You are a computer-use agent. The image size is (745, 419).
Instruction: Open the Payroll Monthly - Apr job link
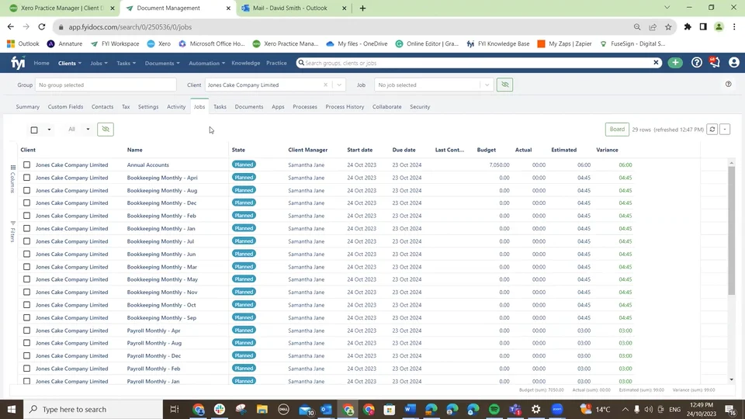pyautogui.click(x=153, y=331)
